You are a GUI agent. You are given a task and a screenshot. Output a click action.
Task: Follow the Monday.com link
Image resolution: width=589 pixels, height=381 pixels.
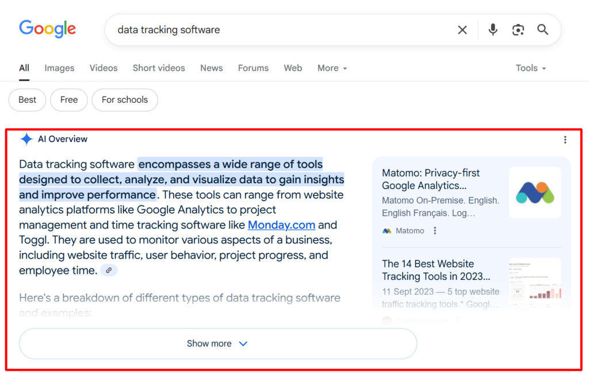coord(281,225)
